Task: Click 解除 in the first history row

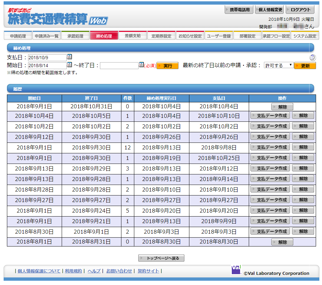Action: click(x=282, y=107)
